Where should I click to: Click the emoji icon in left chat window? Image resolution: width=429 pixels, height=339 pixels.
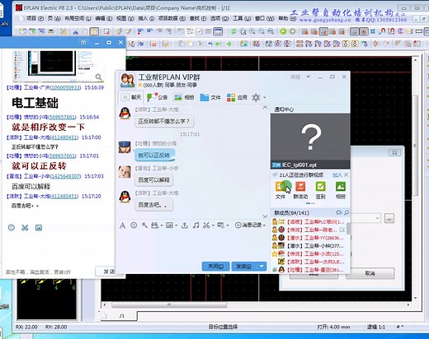click(12, 227)
